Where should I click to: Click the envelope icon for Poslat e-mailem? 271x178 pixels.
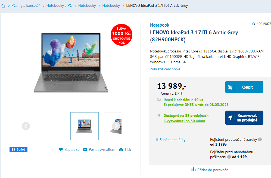pyautogui.click(x=85, y=149)
